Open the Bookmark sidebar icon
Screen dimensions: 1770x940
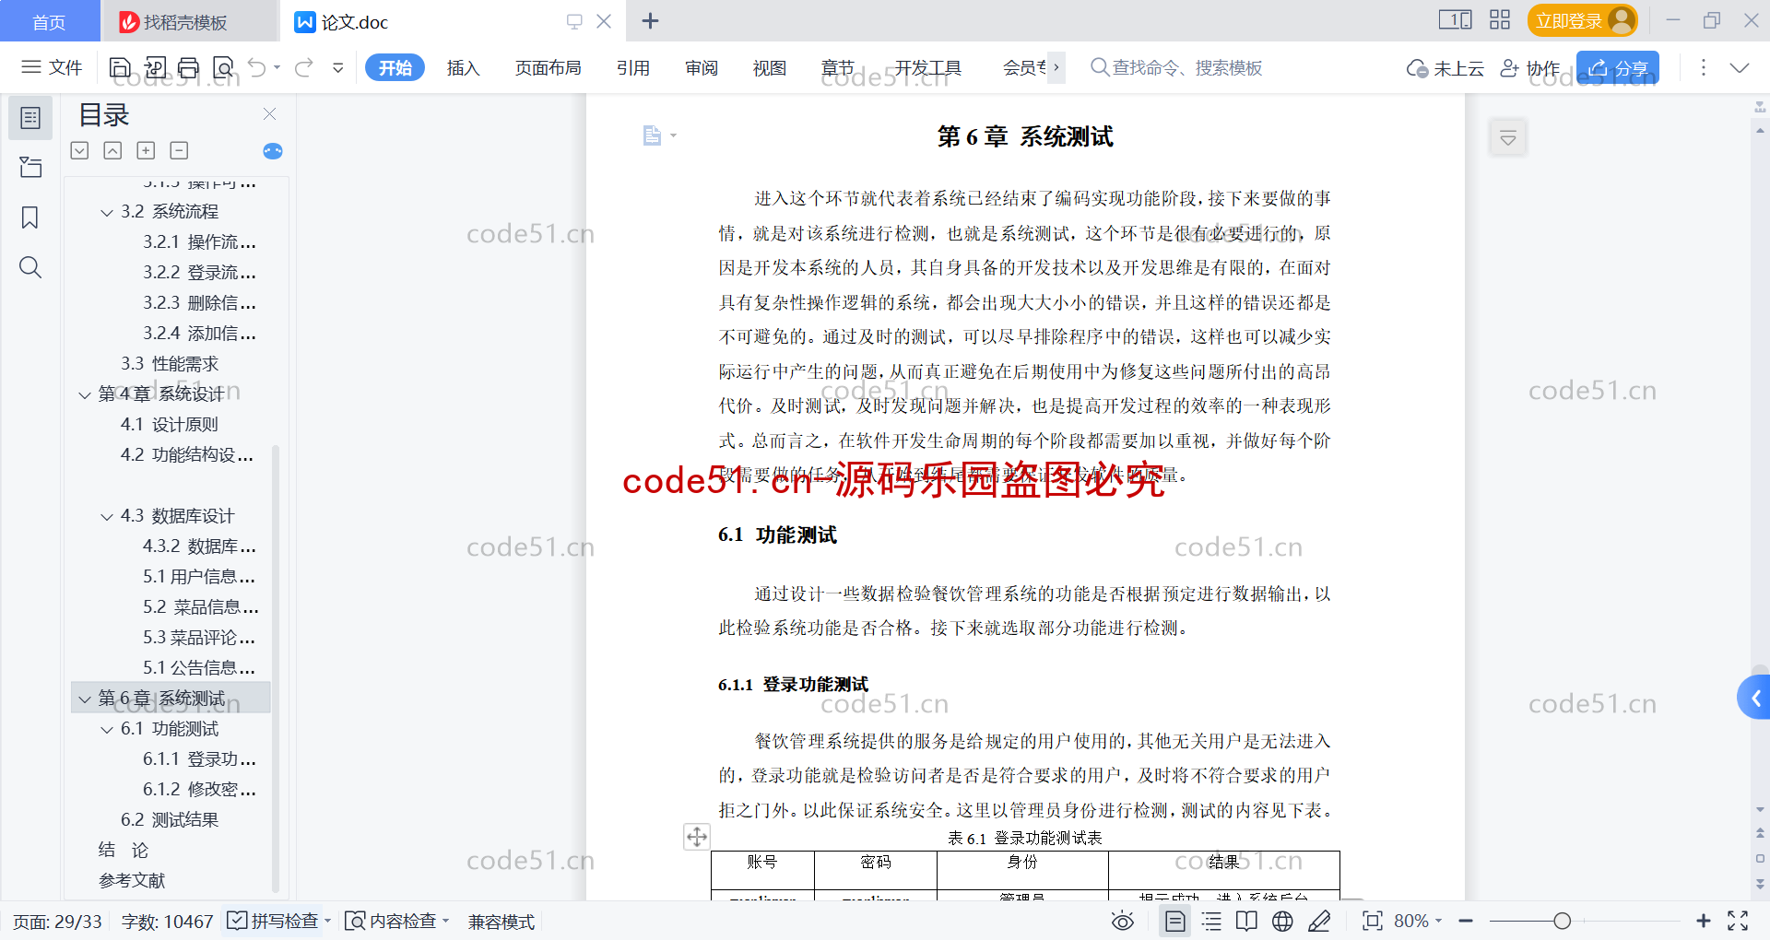click(x=30, y=217)
